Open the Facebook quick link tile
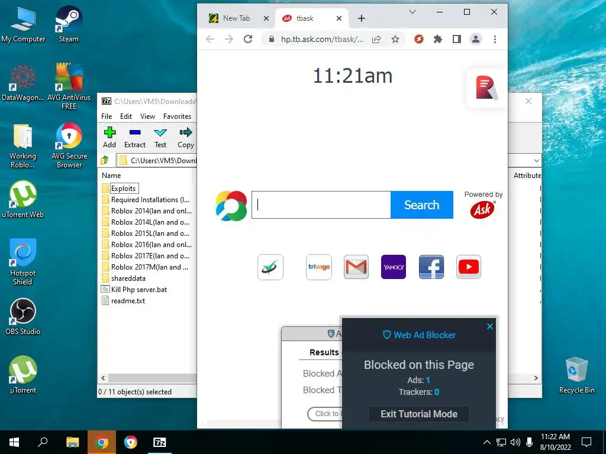Screen dimensions: 606x454 coord(431,267)
